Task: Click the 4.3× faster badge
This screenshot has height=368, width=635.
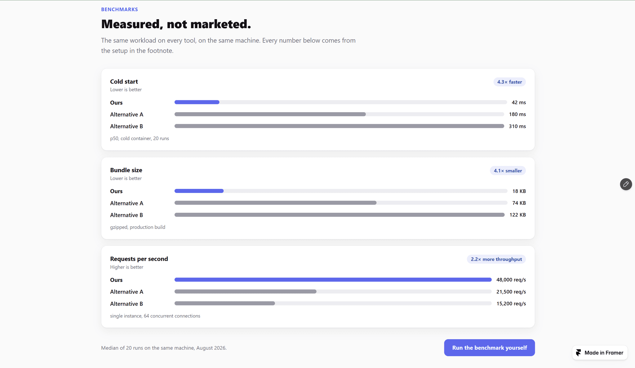Action: (509, 82)
